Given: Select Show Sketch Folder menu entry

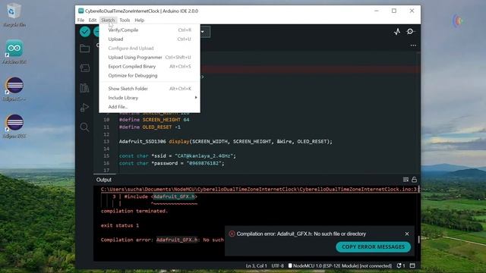Looking at the screenshot, I should pos(150,89).
